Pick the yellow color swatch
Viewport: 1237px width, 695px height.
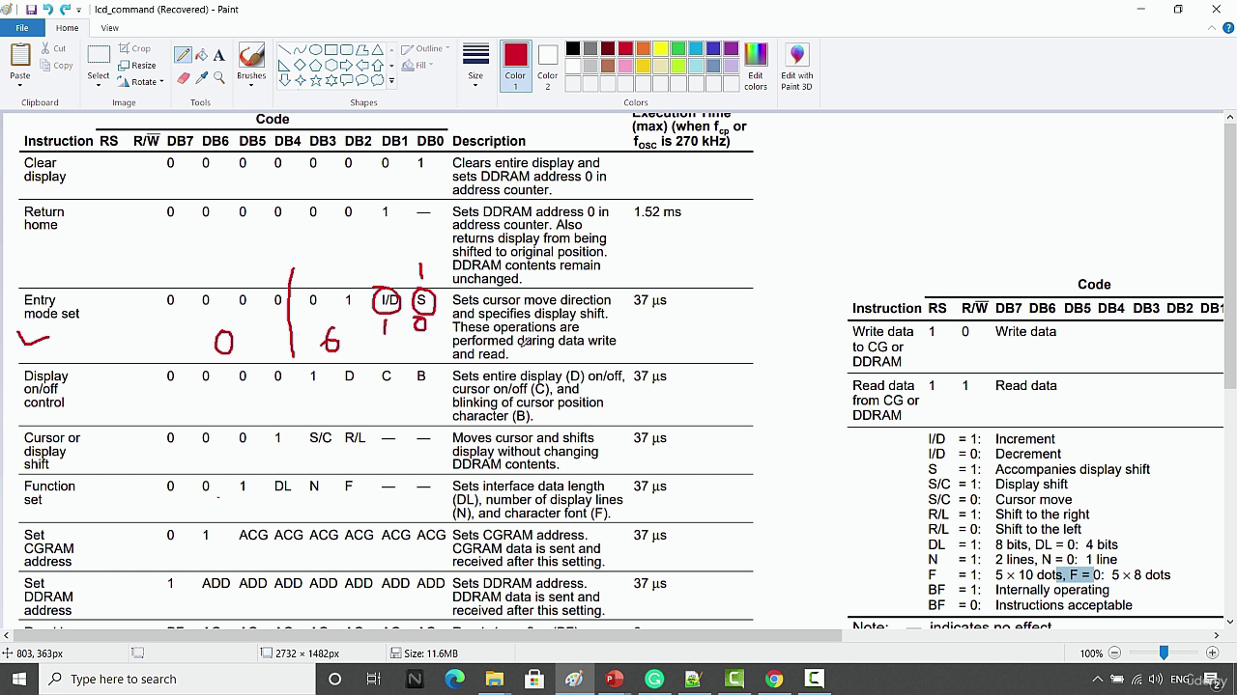tap(660, 49)
